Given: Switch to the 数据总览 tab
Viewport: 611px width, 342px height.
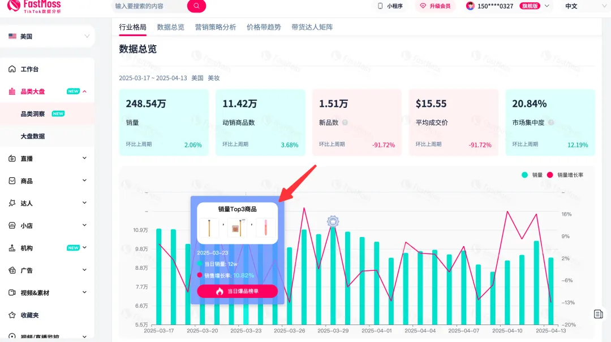Looking at the screenshot, I should coord(170,27).
